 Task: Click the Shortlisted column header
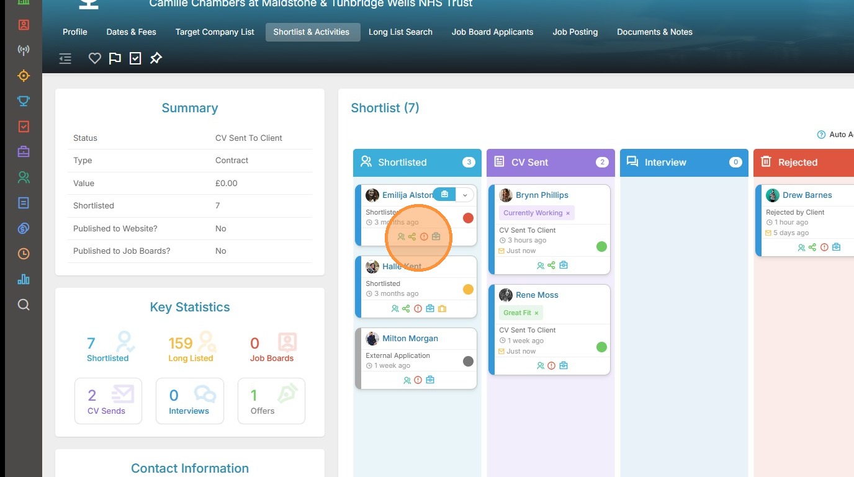click(x=417, y=163)
